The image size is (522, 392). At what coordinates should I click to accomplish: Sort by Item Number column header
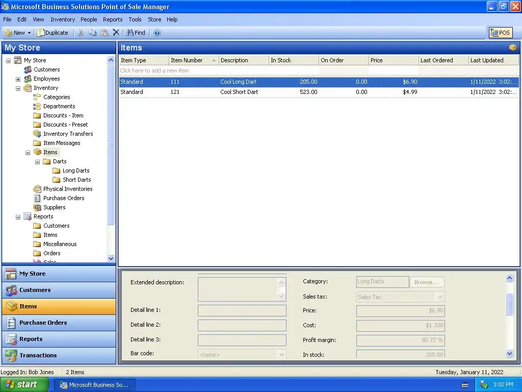pyautogui.click(x=193, y=60)
